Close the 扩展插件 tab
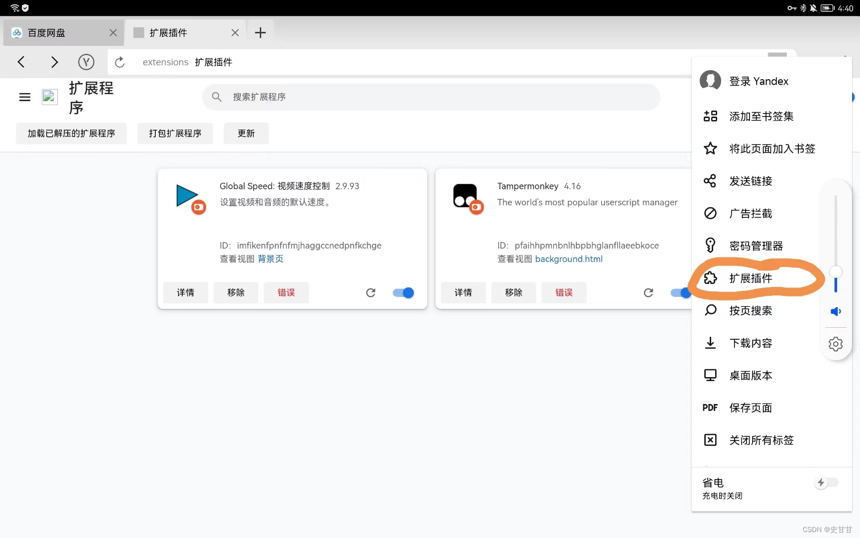The image size is (860, 538). click(235, 33)
